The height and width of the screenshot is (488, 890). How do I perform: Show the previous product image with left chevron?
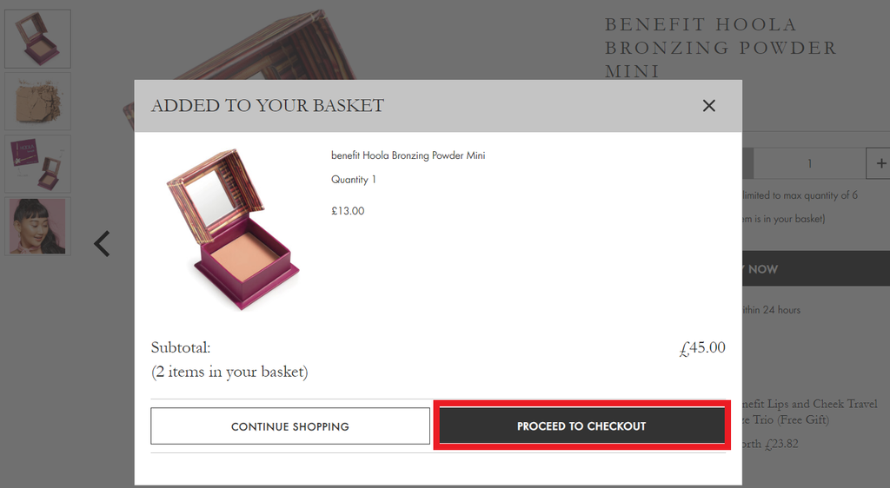click(103, 244)
